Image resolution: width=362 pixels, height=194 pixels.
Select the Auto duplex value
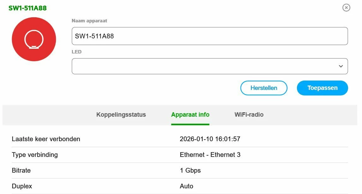coord(186,186)
